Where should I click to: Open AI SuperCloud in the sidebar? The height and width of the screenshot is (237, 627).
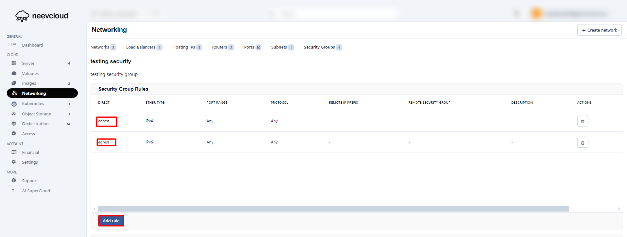point(36,191)
